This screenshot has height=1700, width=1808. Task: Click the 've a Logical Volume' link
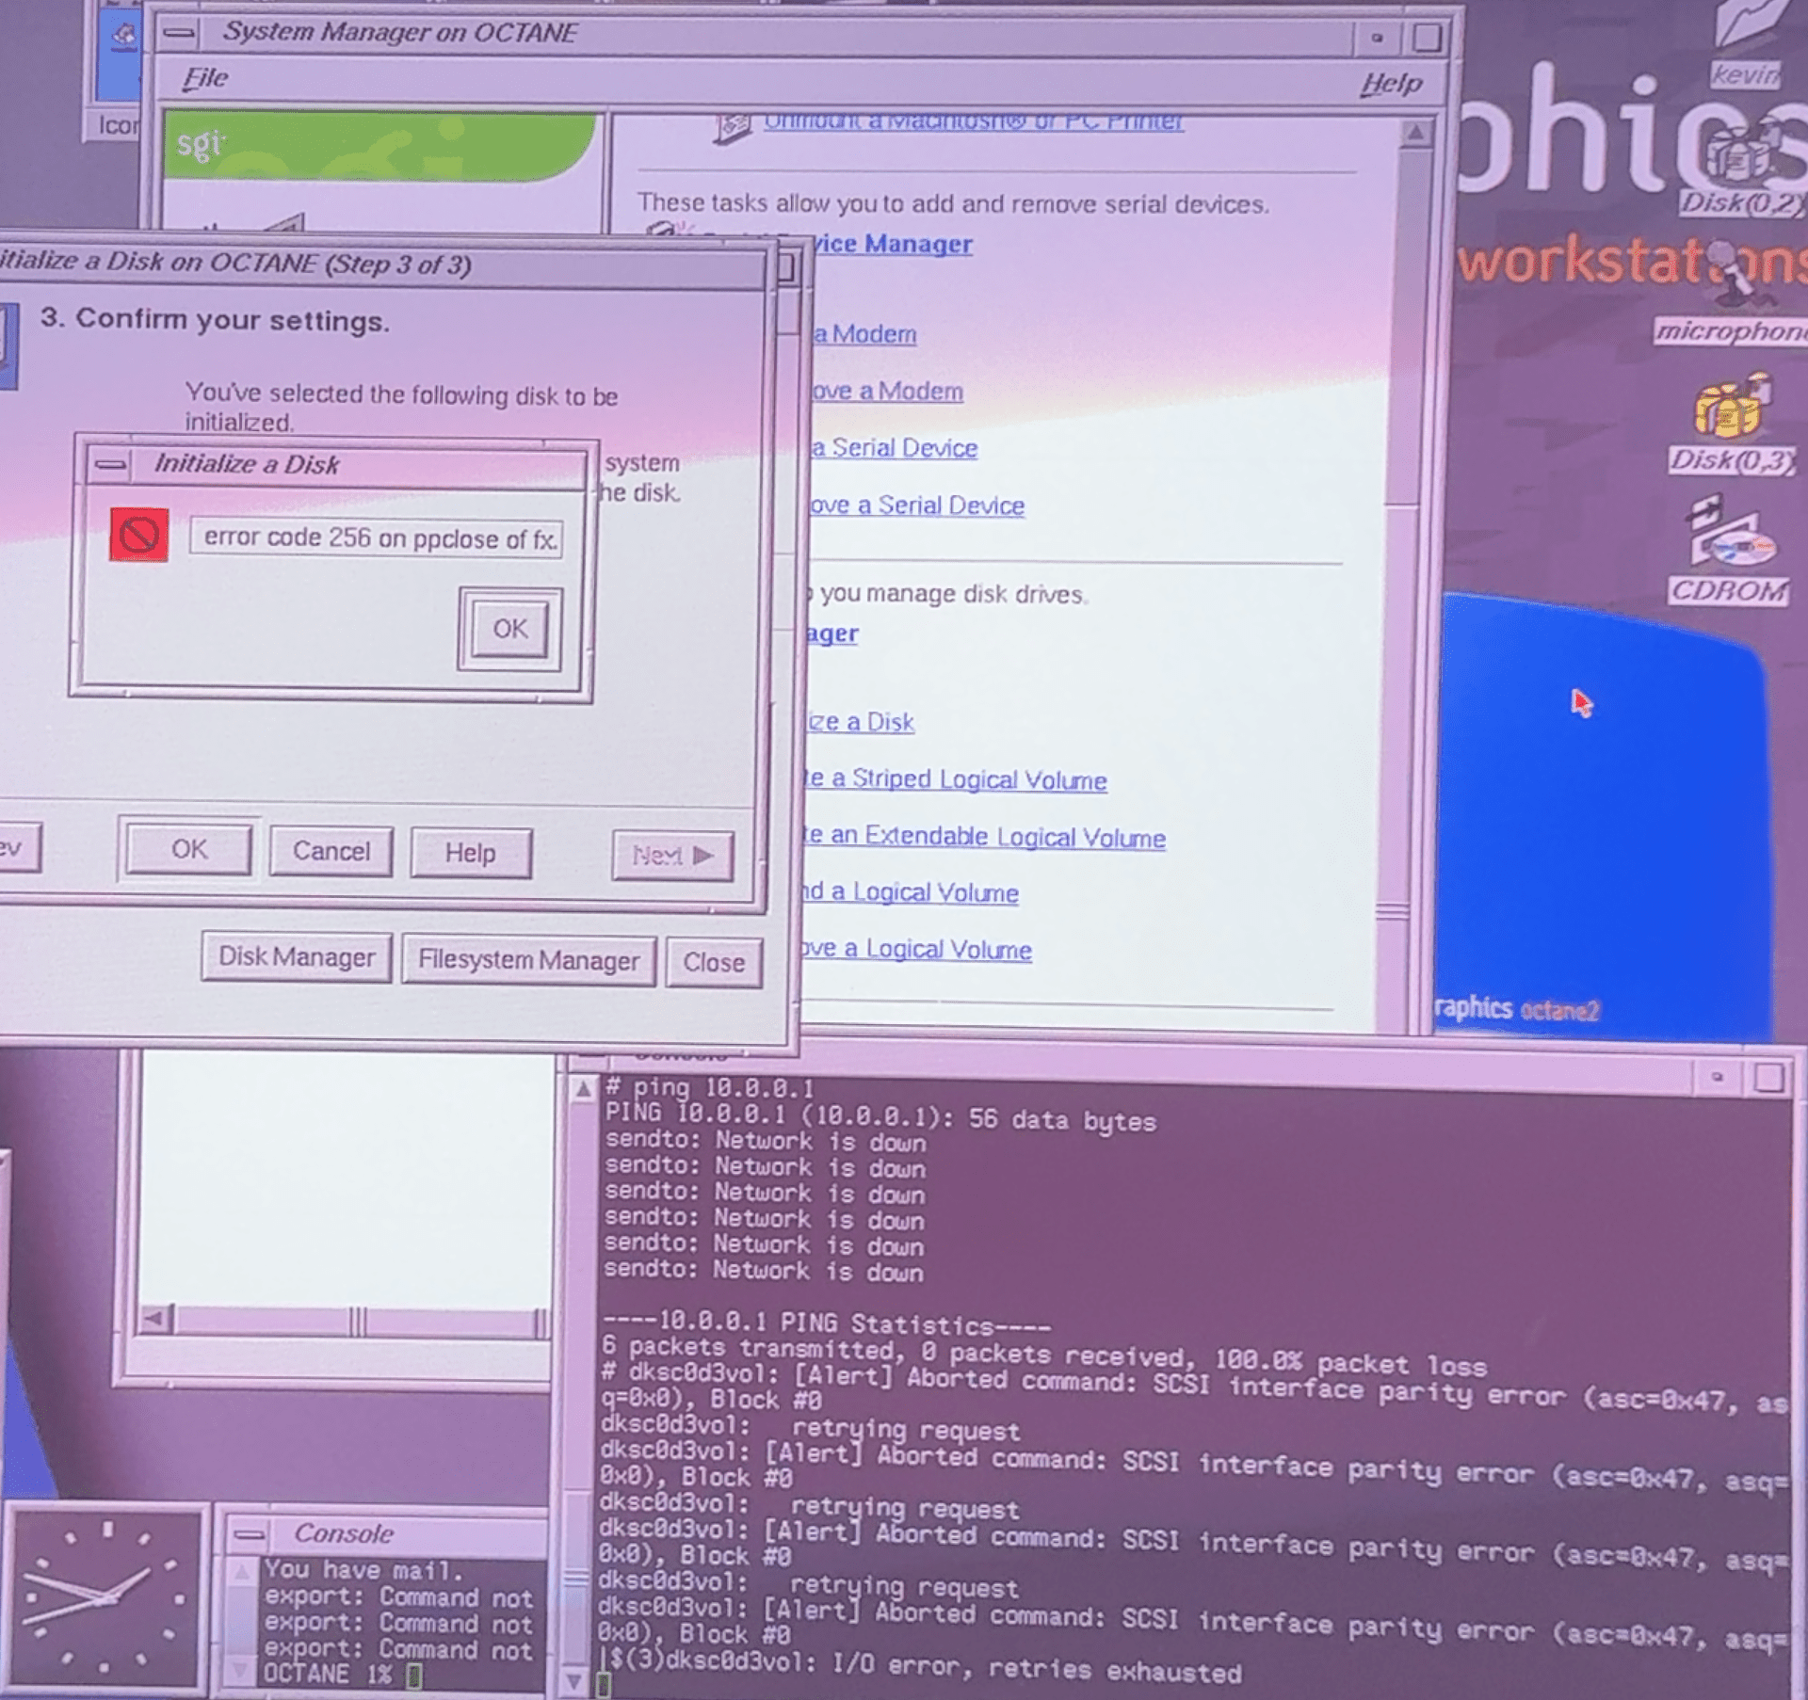coord(916,949)
